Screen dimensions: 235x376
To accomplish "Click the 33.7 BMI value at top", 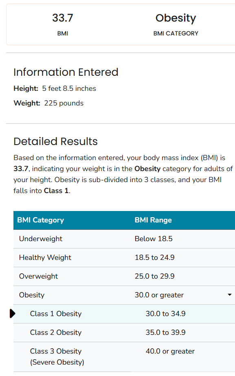I will click(63, 18).
